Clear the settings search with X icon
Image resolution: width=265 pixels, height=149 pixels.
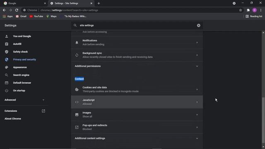pos(199,25)
